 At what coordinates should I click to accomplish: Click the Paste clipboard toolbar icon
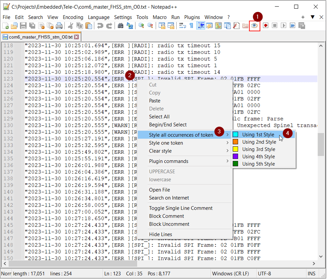click(88, 26)
